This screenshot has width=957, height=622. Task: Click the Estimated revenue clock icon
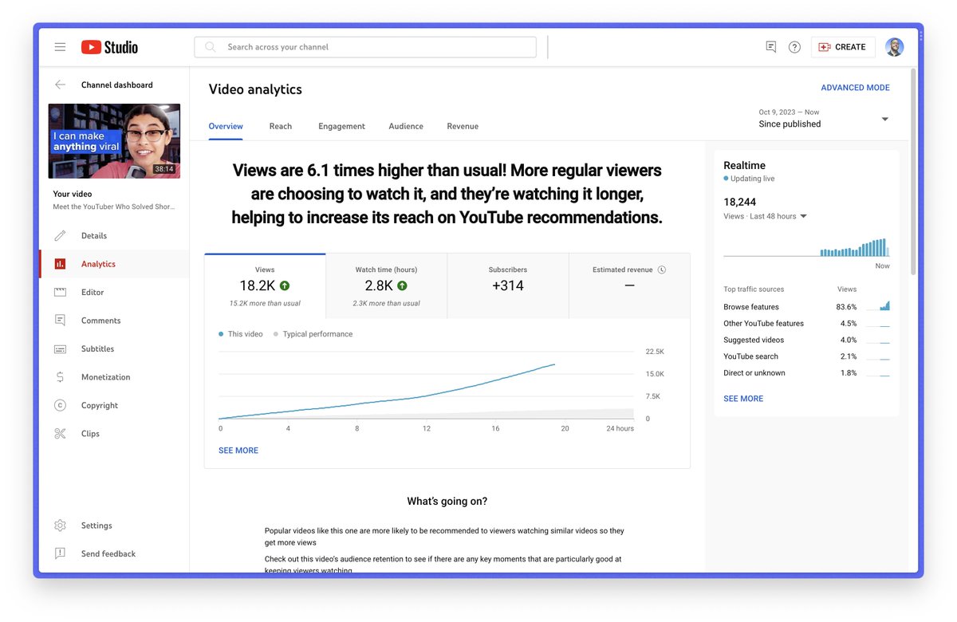coord(662,270)
